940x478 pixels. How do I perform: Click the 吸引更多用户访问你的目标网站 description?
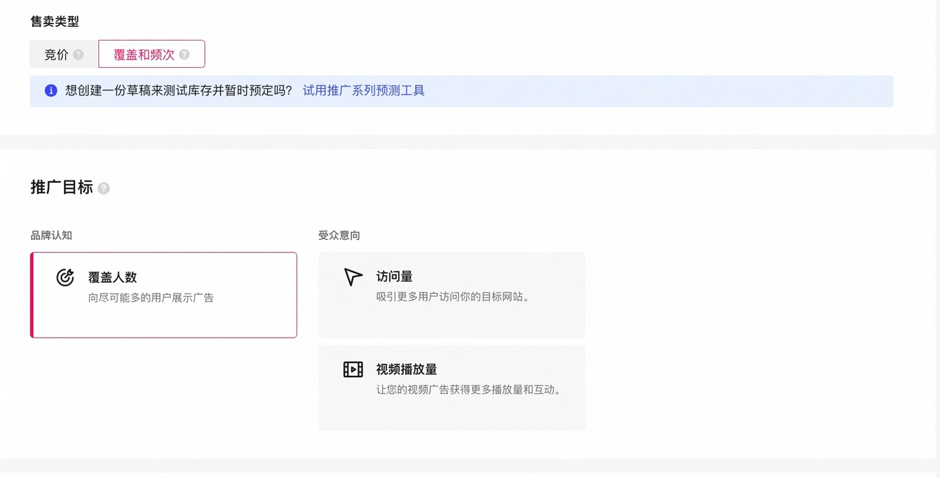pos(453,297)
